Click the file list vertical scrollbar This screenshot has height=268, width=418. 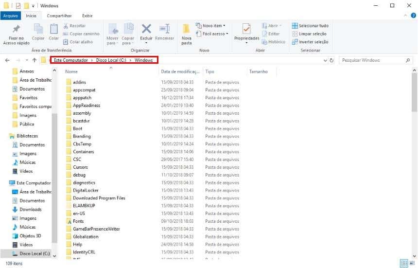414,92
